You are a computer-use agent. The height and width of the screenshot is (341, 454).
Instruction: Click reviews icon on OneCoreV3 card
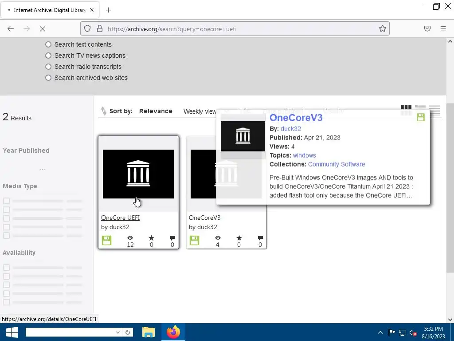click(260, 238)
